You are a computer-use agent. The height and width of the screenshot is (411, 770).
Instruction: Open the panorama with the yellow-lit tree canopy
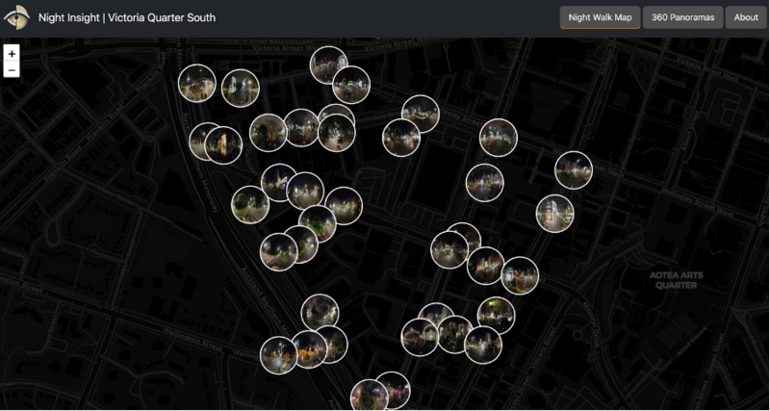point(496,316)
